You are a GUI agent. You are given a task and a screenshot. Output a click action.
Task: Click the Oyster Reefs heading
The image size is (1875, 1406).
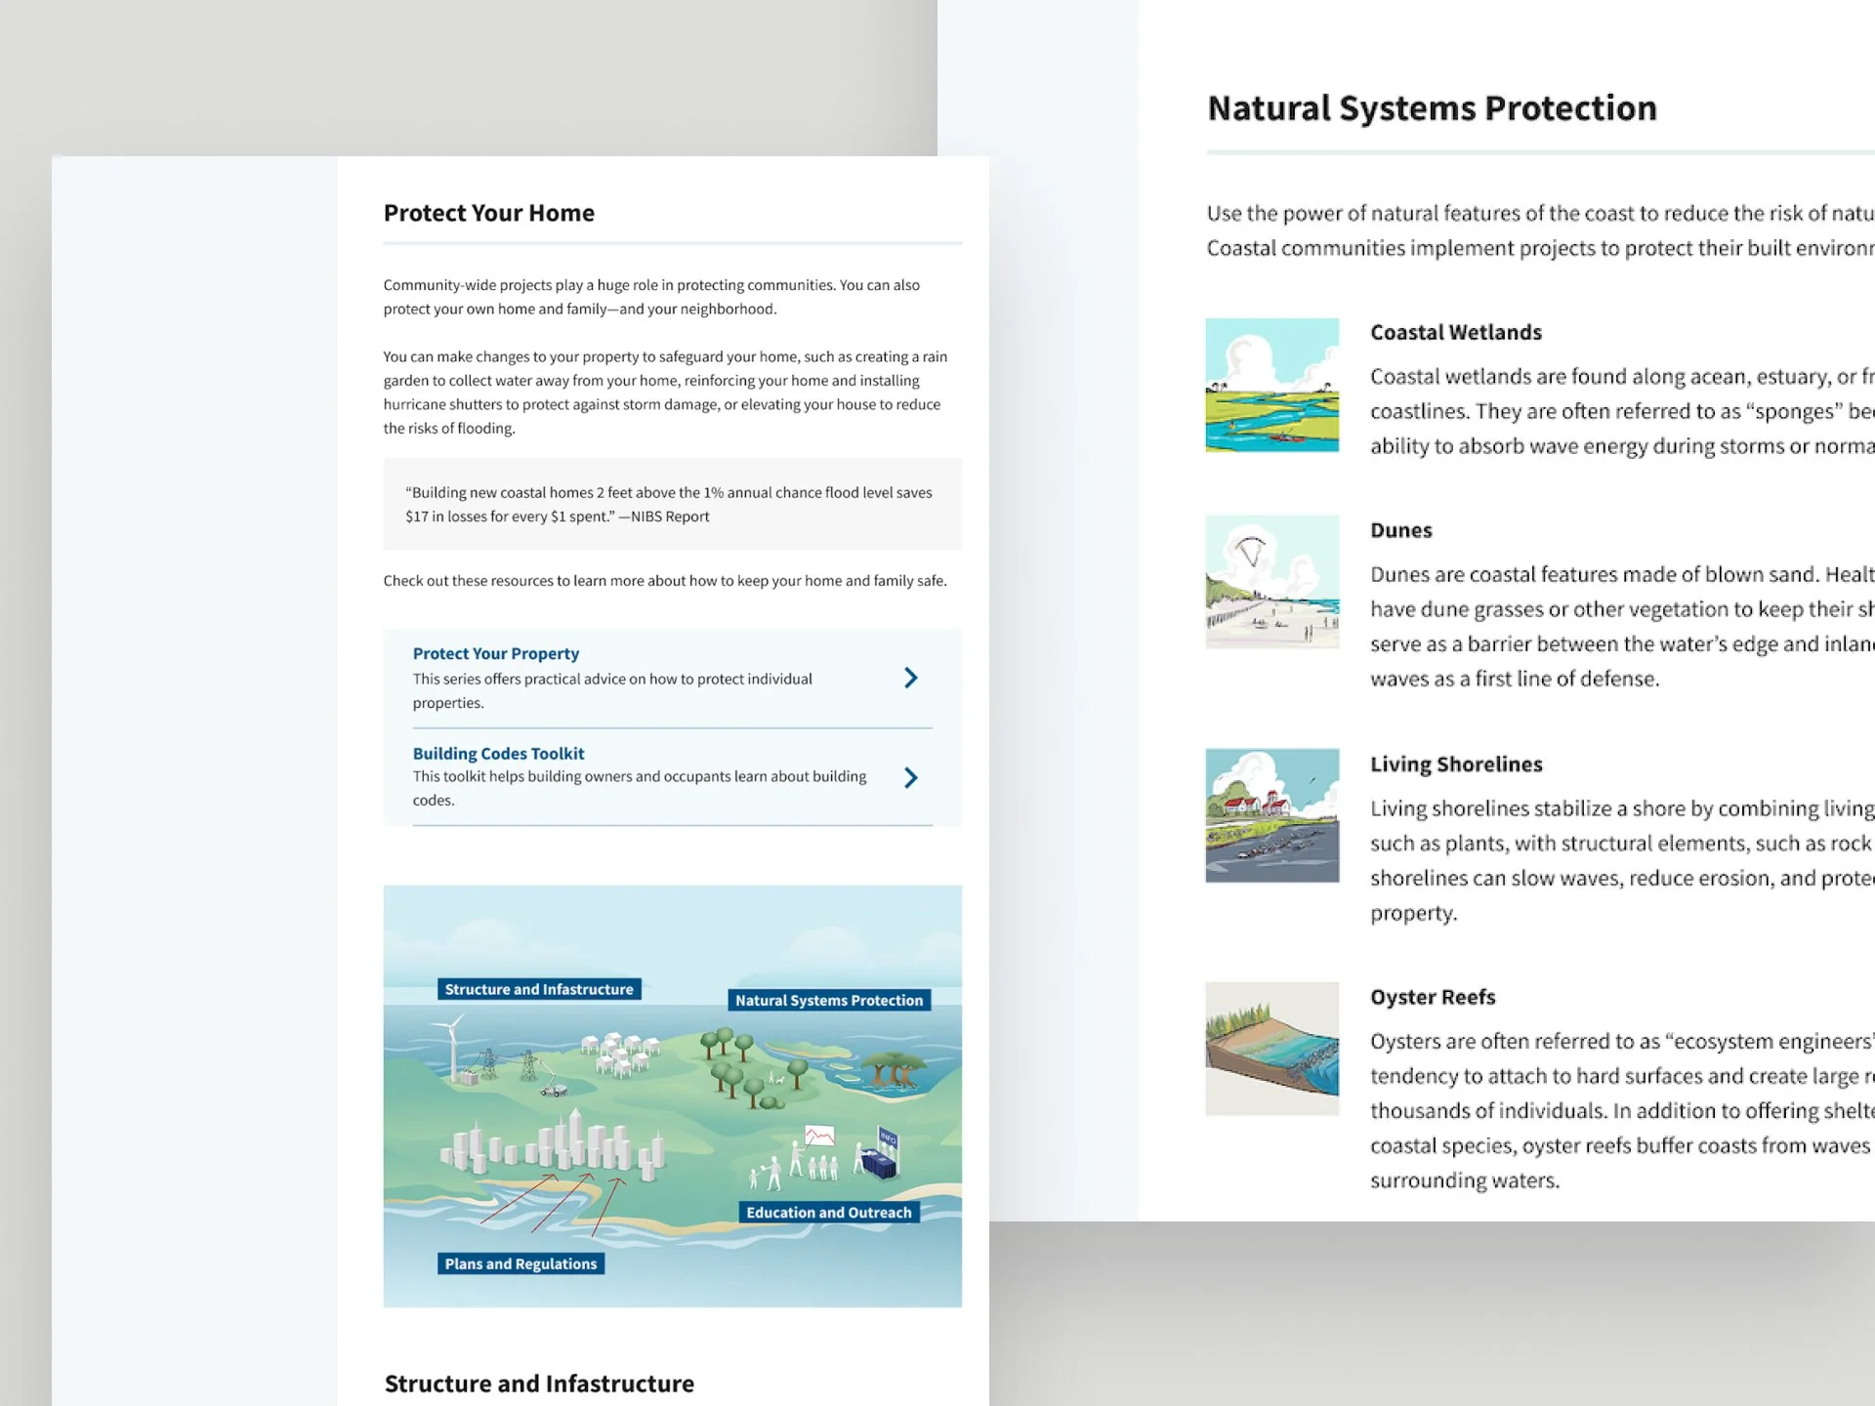point(1433,997)
